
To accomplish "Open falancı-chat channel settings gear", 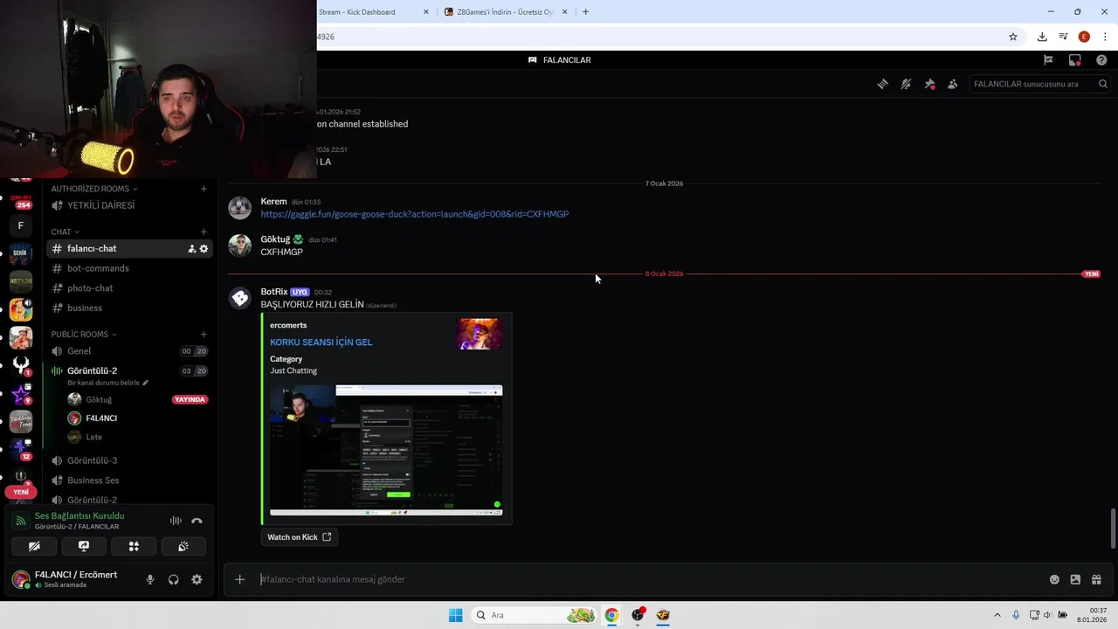I will pos(204,249).
